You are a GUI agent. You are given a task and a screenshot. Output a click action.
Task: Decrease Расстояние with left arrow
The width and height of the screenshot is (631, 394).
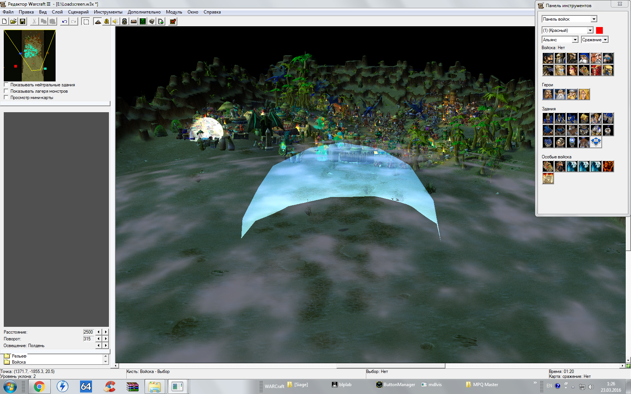pos(99,332)
